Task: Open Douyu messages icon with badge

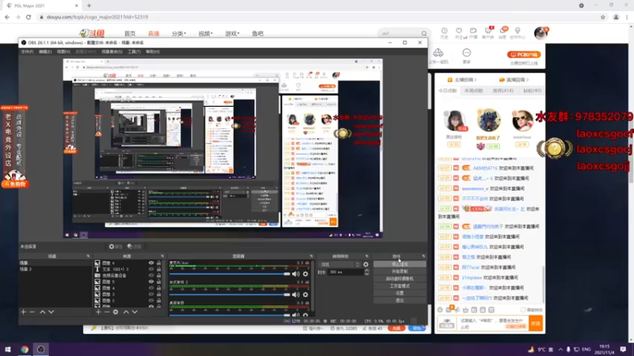Action: click(x=502, y=32)
